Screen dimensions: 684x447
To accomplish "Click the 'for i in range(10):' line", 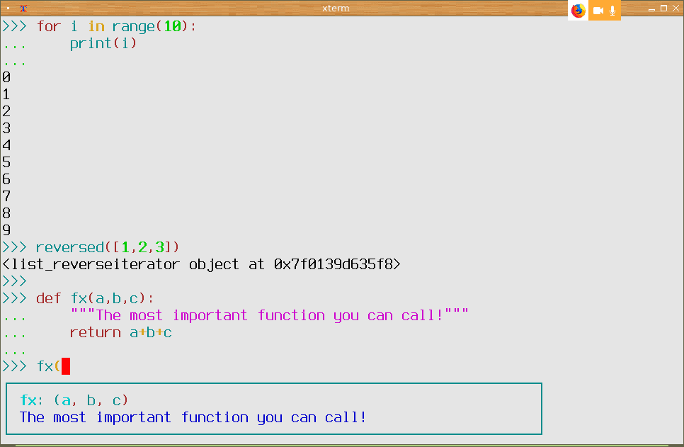I will [116, 26].
